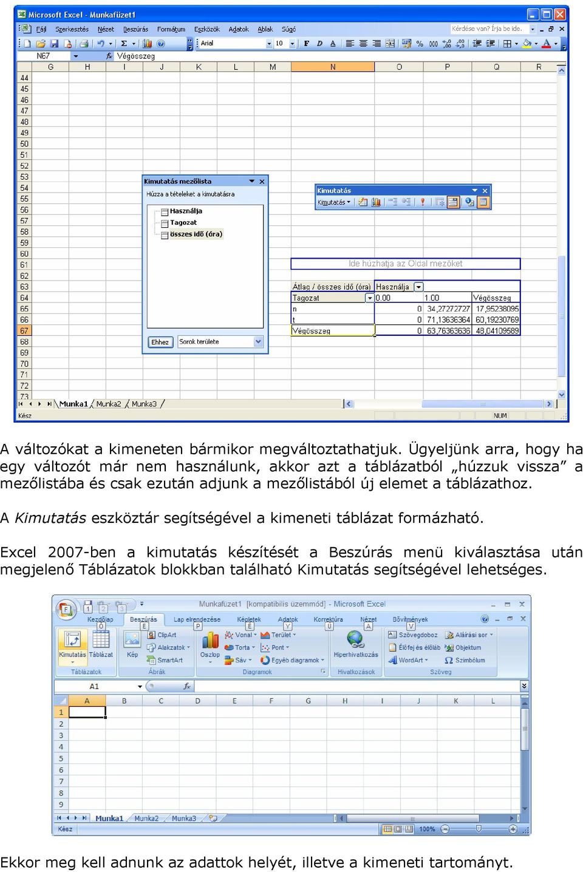The width and height of the screenshot is (583, 872).
Task: Click the AutoSum sigma icon
Action: pos(124,44)
